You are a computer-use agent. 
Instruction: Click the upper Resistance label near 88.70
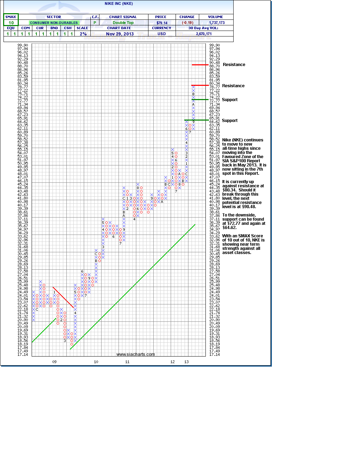[234, 65]
